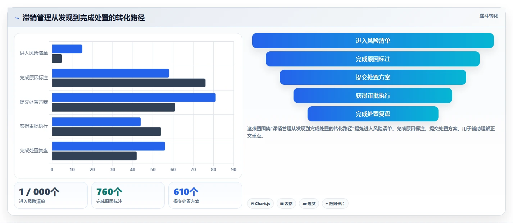Click the dark bar for 提交处置方案

click(x=113, y=107)
